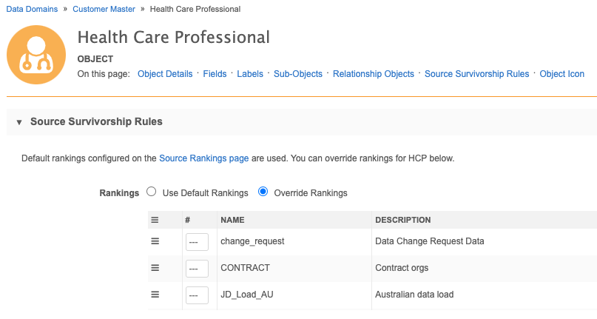This screenshot has width=597, height=319.
Task: Jump to Labels section
Action: [x=250, y=74]
